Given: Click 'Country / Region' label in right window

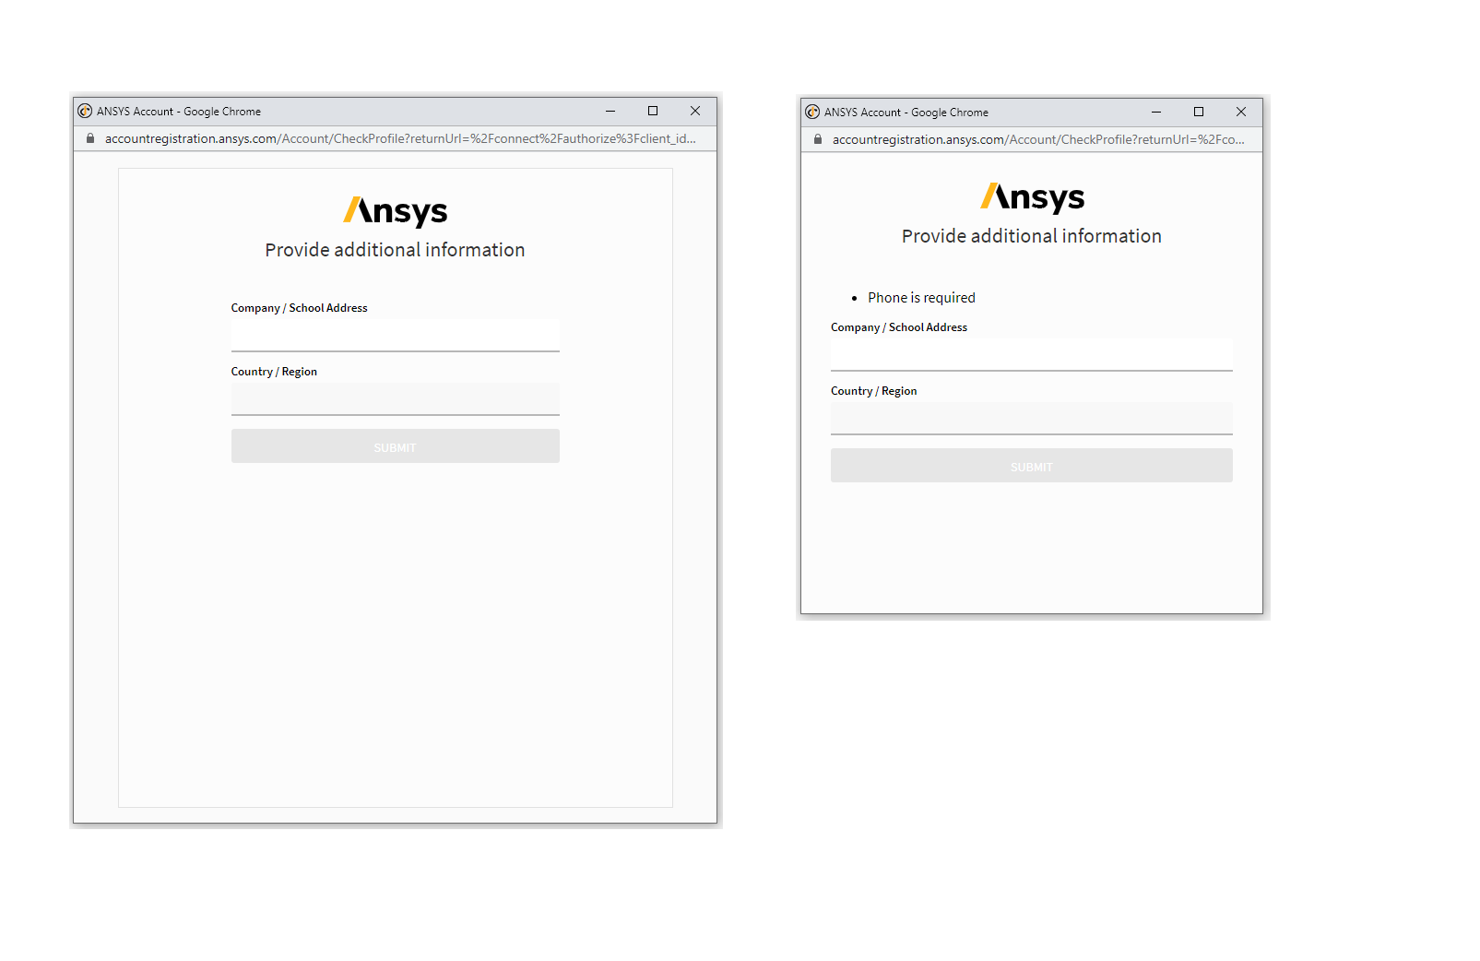Looking at the screenshot, I should [x=873, y=391].
